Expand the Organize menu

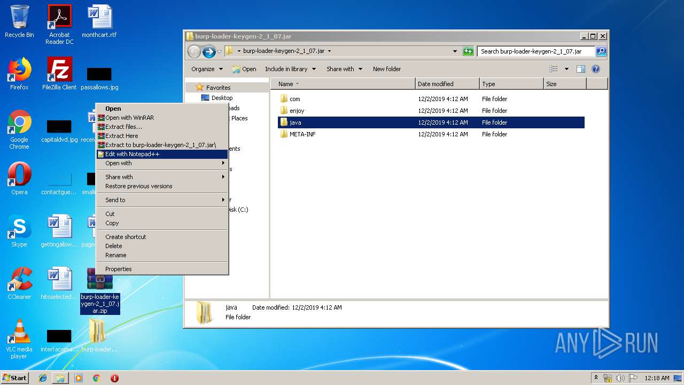(207, 69)
